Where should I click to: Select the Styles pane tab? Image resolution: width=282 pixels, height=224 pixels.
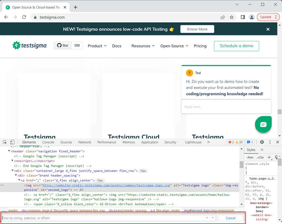pos(251,150)
